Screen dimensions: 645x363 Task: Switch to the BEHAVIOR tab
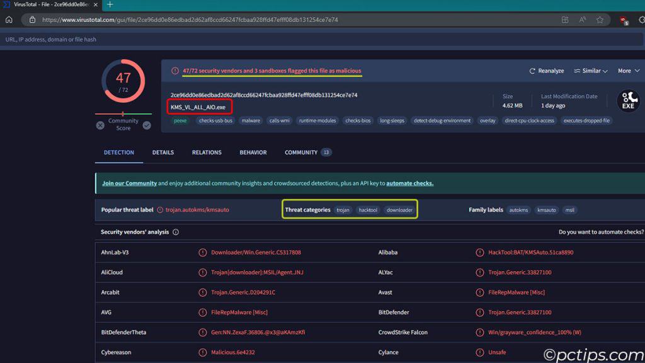(x=253, y=152)
